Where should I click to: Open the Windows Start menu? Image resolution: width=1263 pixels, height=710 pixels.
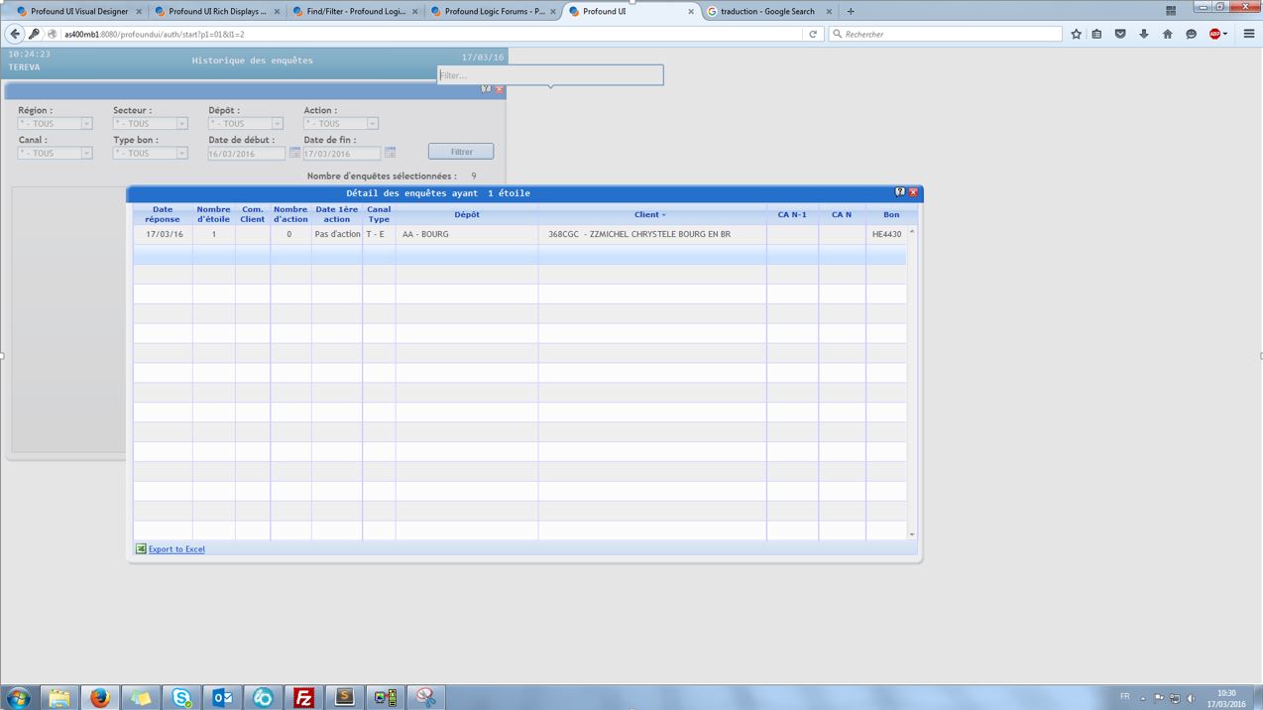click(18, 697)
